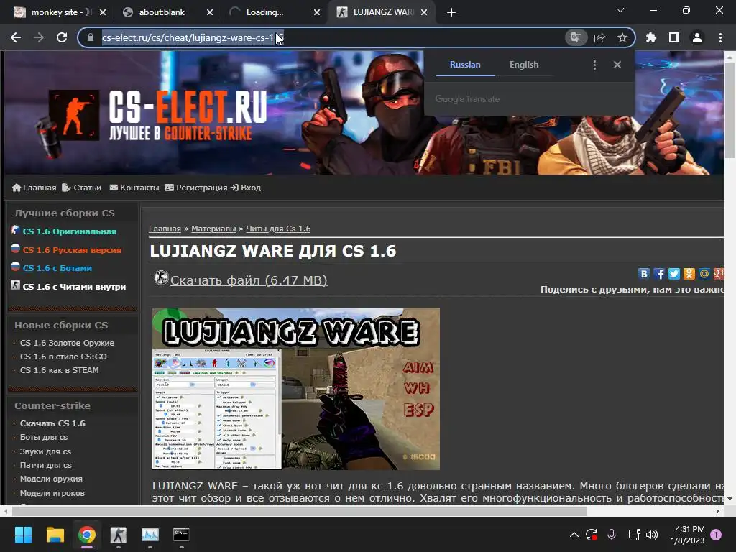Select Russian in the translate popup

click(x=465, y=65)
